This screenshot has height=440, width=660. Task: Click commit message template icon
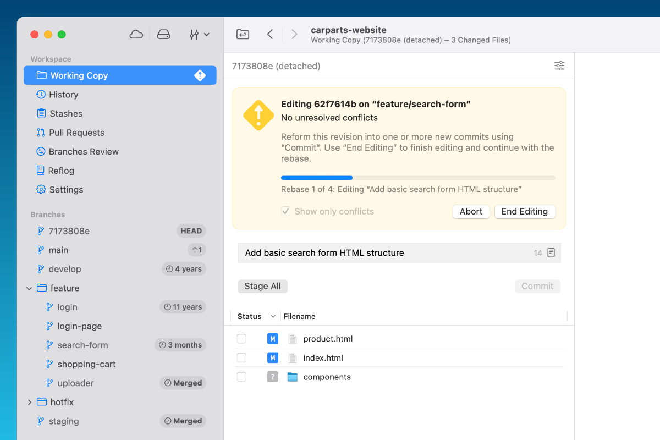(x=551, y=253)
